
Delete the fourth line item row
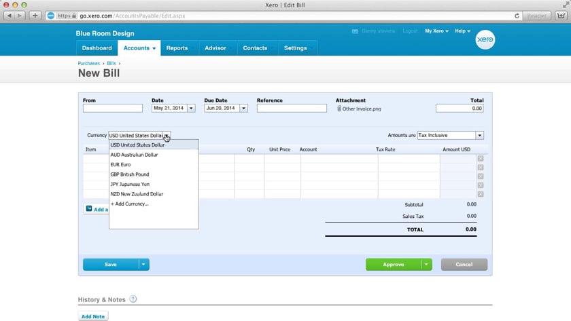(x=481, y=185)
